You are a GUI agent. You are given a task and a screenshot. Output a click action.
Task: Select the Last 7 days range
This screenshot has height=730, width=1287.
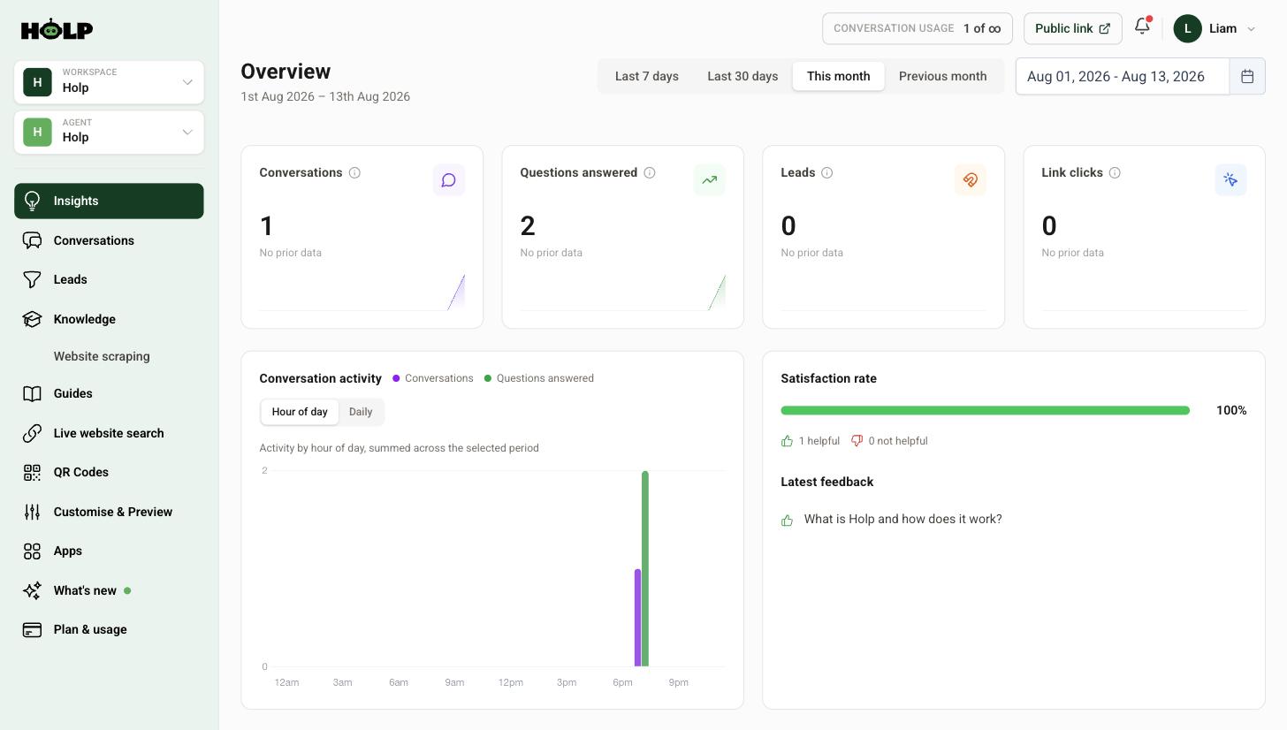(x=647, y=76)
